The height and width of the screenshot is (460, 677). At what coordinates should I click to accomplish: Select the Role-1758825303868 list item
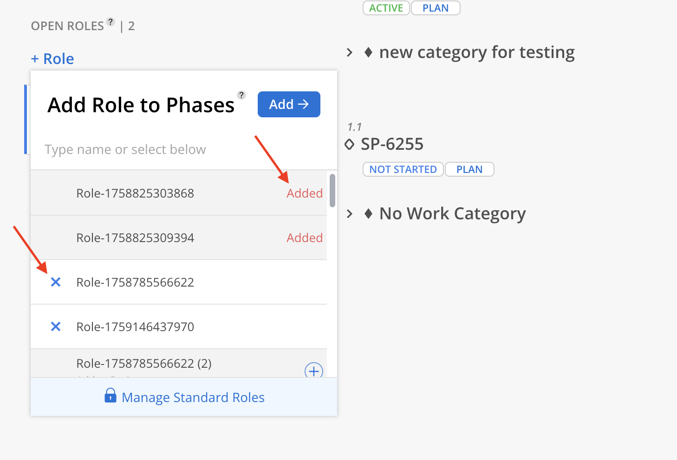[135, 193]
